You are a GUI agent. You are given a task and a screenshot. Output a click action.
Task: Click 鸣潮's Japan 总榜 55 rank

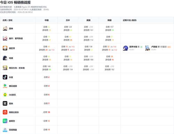68,56
